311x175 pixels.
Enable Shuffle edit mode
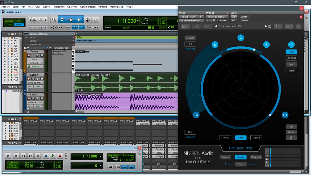tap(9, 21)
